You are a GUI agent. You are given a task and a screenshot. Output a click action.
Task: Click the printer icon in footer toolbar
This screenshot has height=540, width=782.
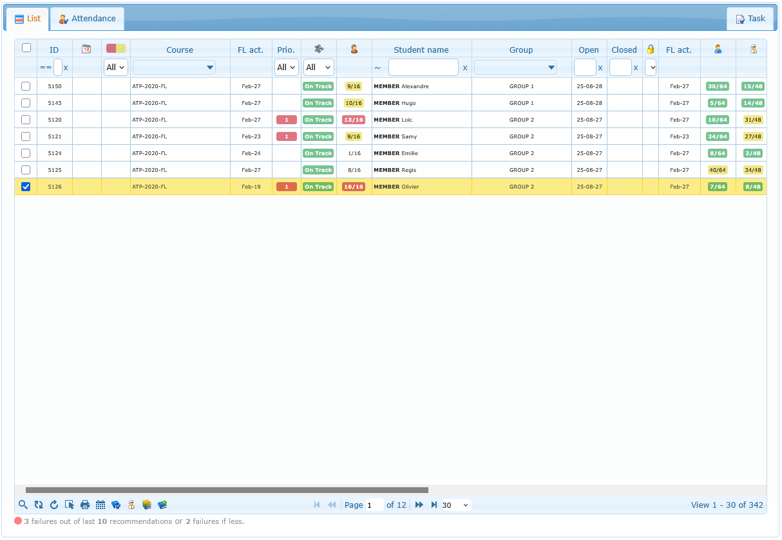coord(85,505)
